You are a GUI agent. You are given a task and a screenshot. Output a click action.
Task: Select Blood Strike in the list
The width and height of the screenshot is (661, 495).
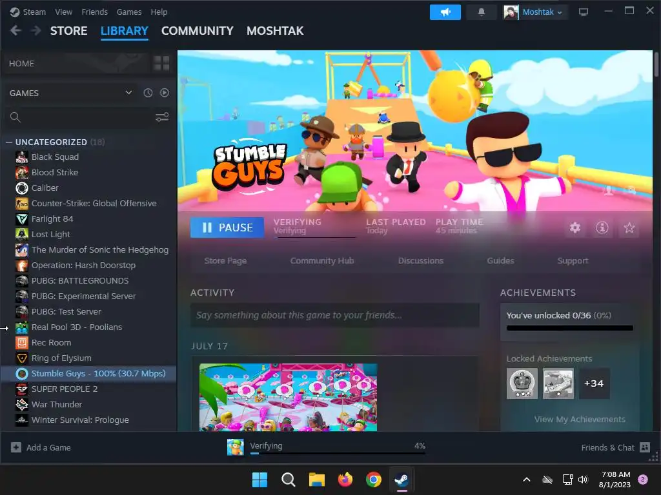coord(55,173)
